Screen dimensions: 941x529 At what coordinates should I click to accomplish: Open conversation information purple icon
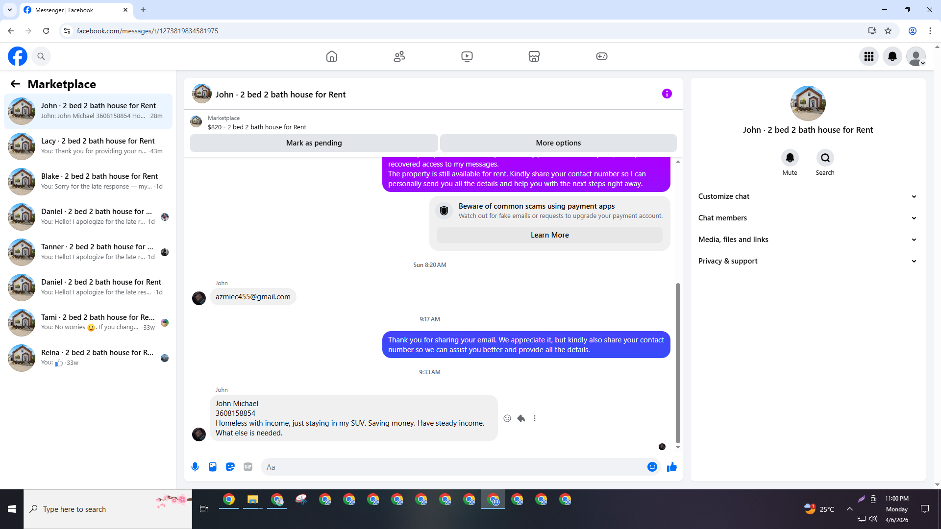pos(667,94)
